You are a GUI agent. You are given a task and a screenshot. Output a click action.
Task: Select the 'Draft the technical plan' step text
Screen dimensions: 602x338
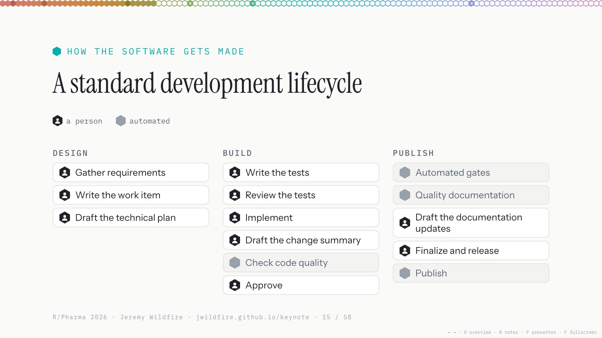coord(125,218)
